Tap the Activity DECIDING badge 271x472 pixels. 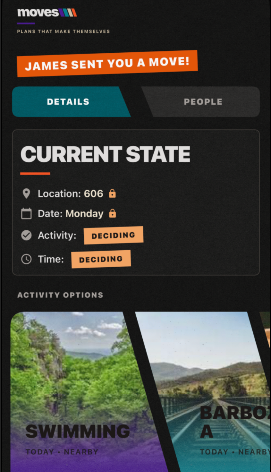[x=113, y=235]
